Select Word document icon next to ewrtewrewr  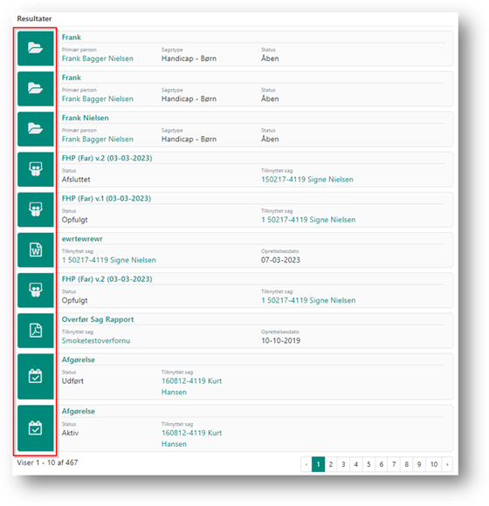coord(36,250)
